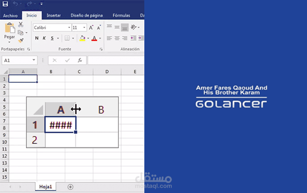
Task: Select top vertical alignment icon
Action: [x=109, y=26]
